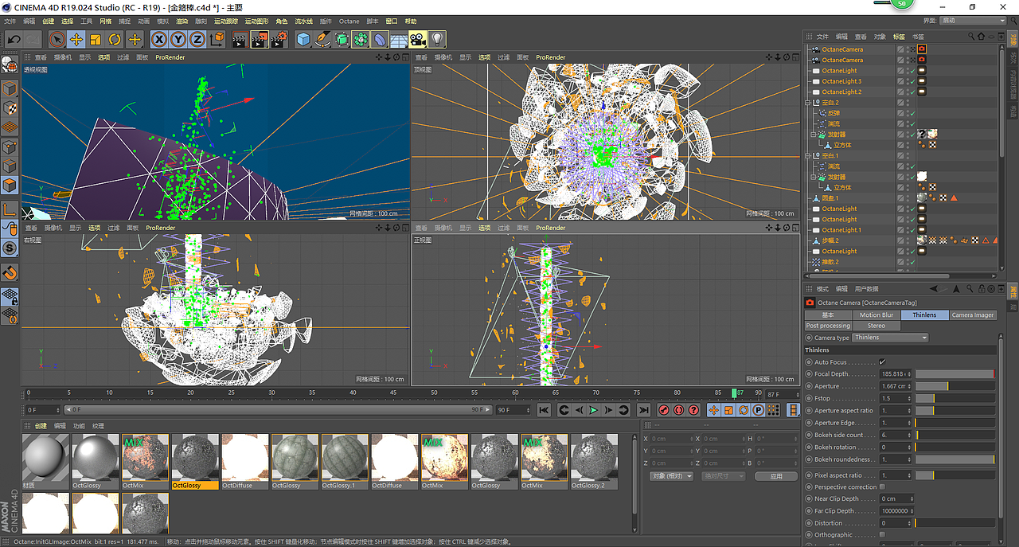Toggle Y axis lock

(178, 39)
